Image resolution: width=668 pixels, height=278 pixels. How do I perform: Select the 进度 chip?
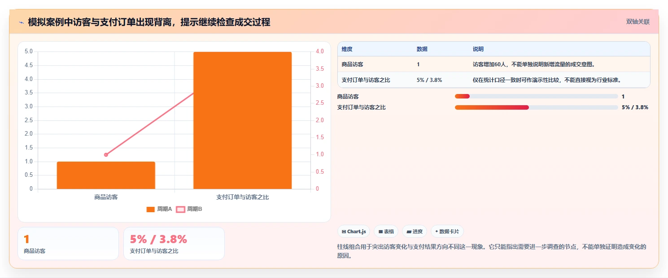[x=415, y=231]
